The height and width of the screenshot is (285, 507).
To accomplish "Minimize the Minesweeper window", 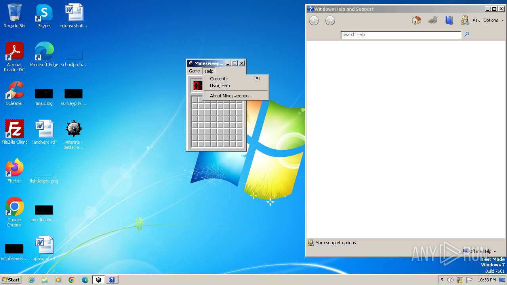I will coord(228,63).
